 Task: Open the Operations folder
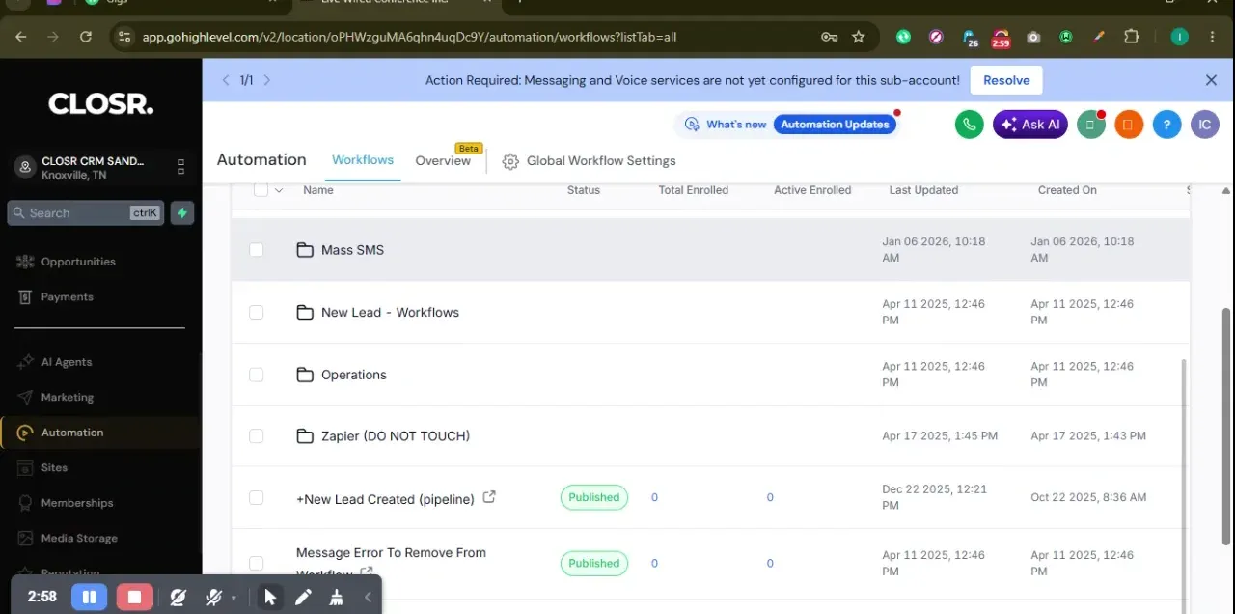click(353, 375)
